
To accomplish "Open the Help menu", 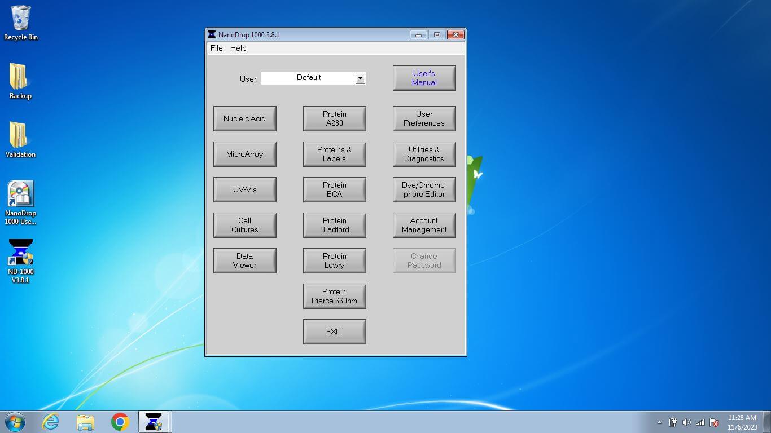I will pos(238,48).
